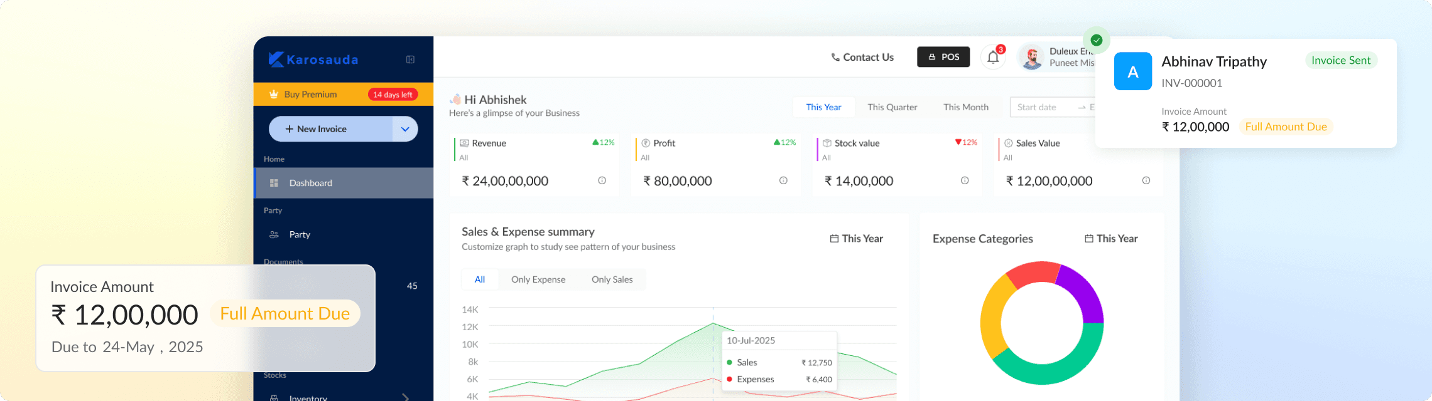The image size is (1432, 401).
Task: Switch to the This Quarter tab
Action: point(892,107)
